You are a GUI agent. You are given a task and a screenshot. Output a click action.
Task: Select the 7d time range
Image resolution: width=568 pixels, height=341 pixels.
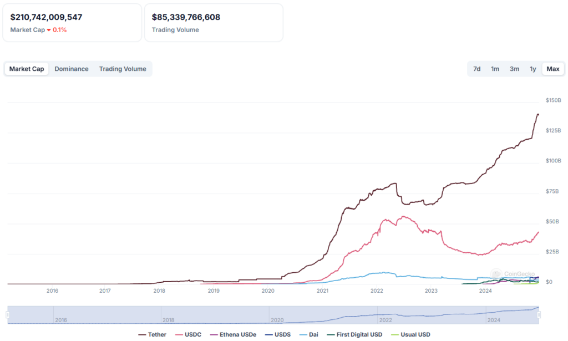(477, 69)
